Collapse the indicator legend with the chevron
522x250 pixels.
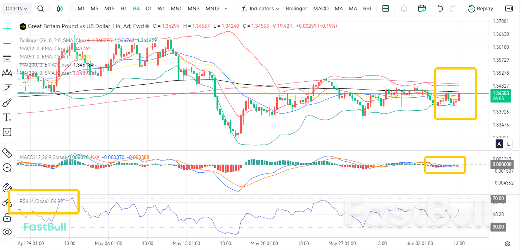click(25, 83)
